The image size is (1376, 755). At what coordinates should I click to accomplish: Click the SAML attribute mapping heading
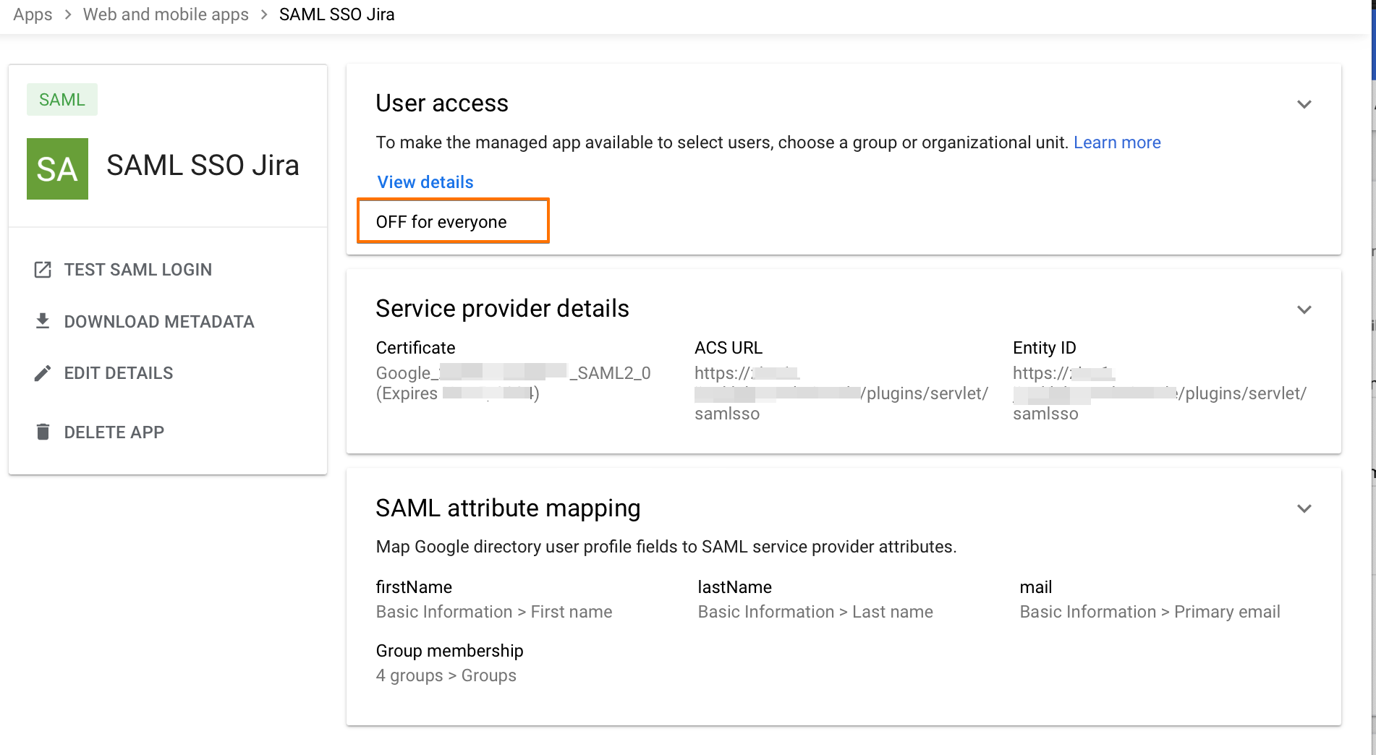pyautogui.click(x=508, y=508)
